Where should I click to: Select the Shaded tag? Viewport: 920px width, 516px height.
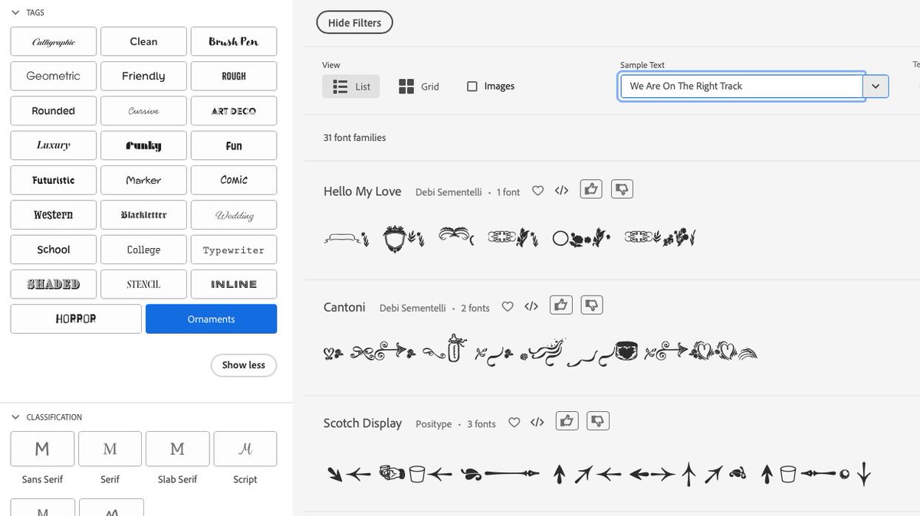(x=54, y=284)
